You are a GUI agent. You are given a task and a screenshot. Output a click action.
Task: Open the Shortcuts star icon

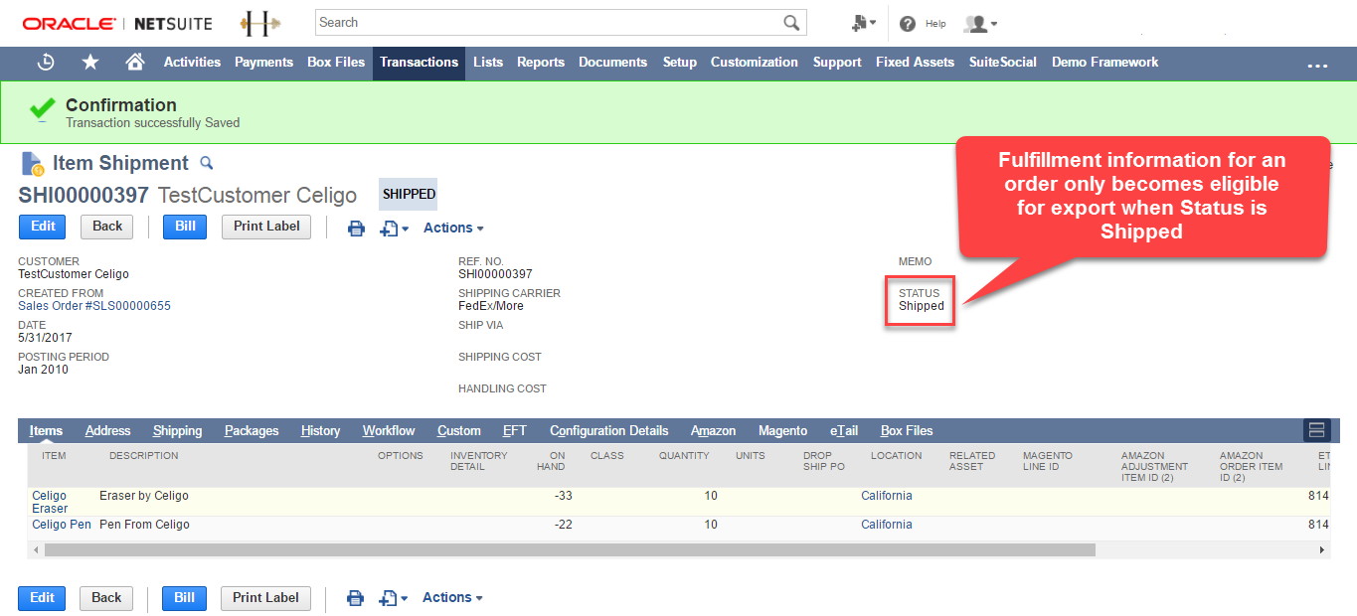coord(90,62)
